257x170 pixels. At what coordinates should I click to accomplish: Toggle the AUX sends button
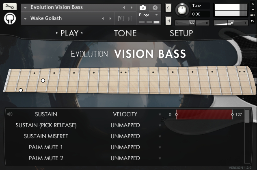pyautogui.click(x=253, y=15)
